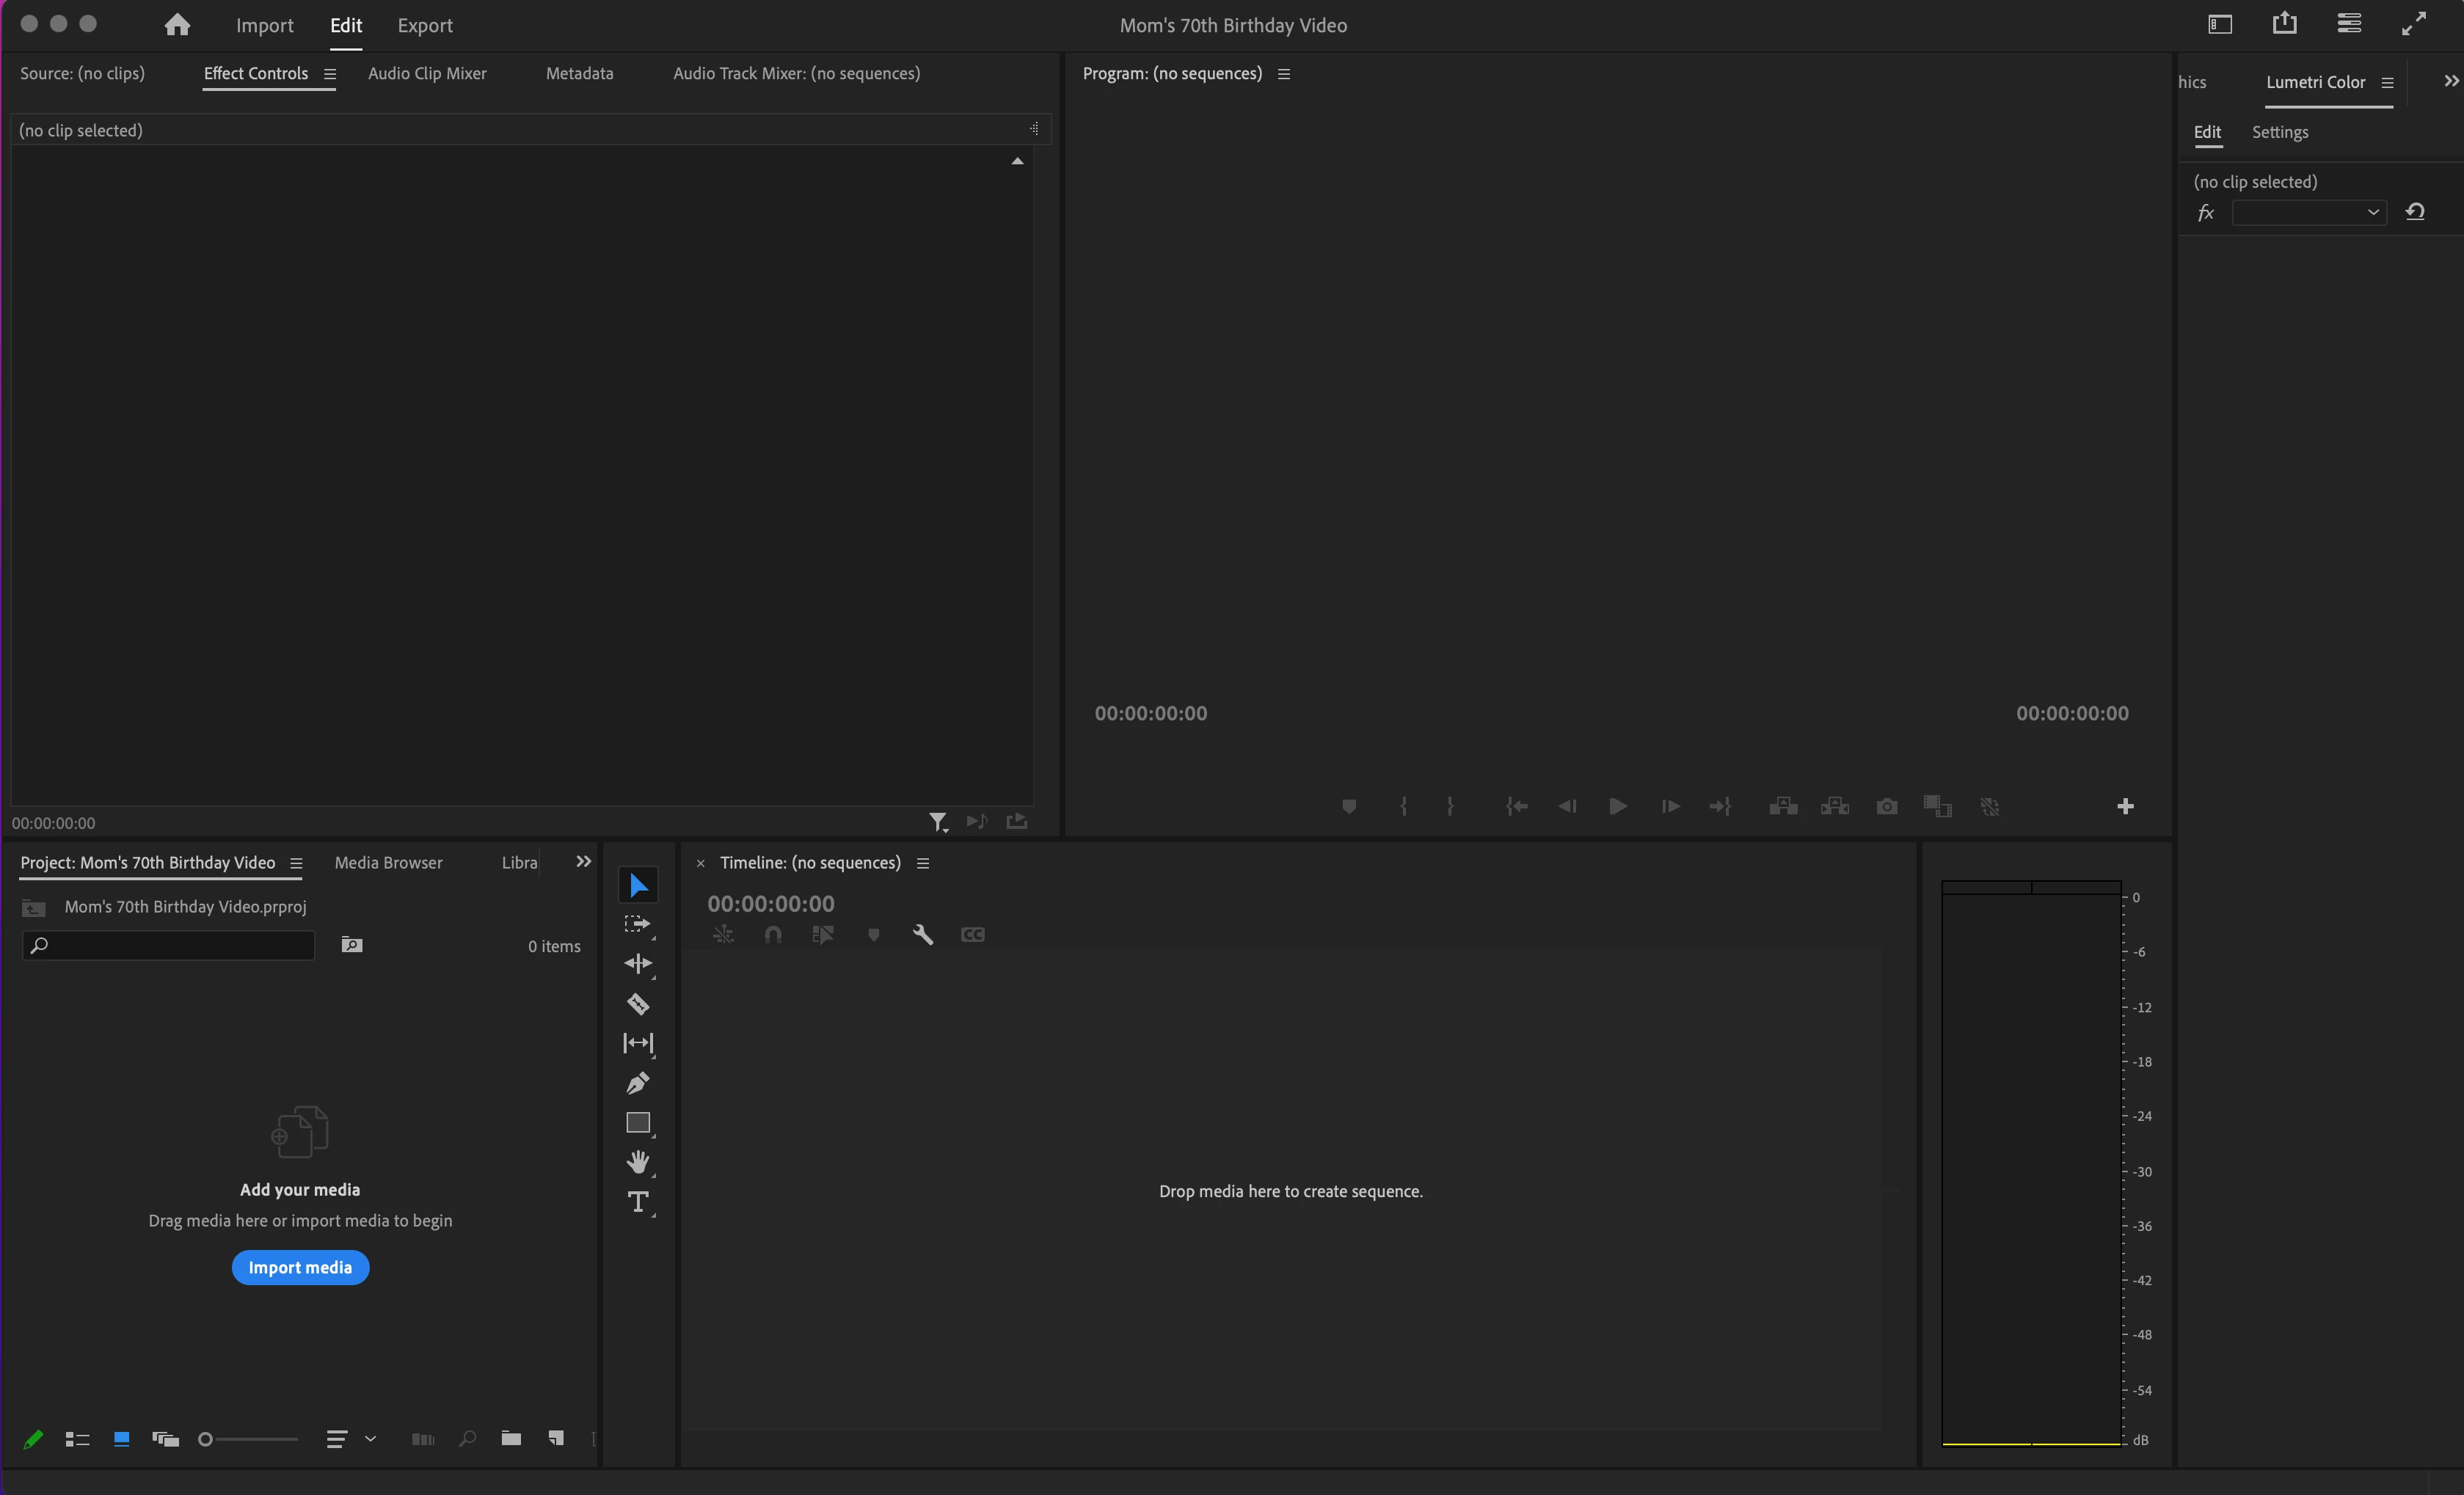2464x1495 pixels.
Task: Select the Track Select Forward tool
Action: coord(638,924)
